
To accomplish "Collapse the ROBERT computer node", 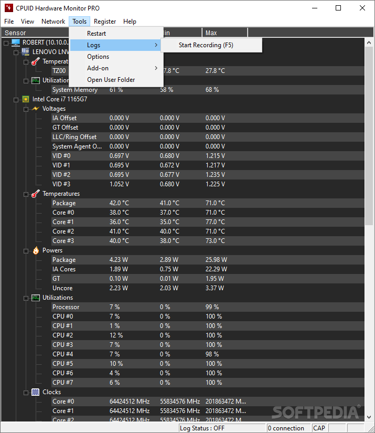I will pos(6,43).
